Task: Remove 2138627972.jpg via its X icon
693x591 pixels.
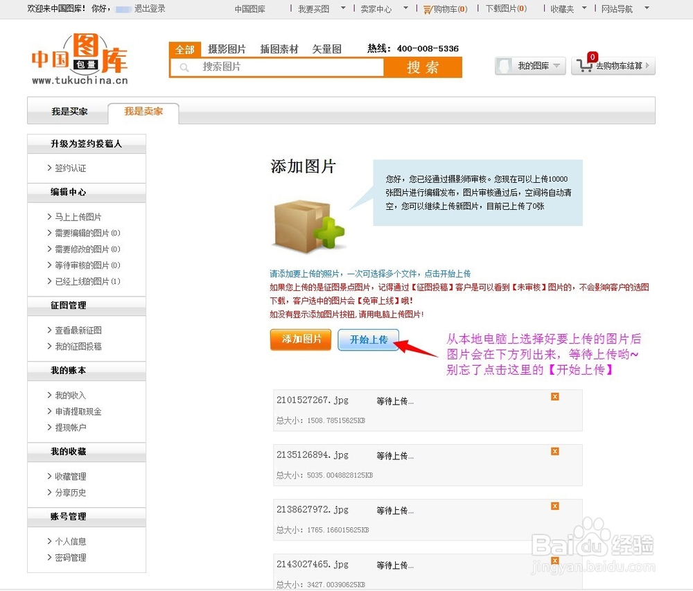Action: 554,506
